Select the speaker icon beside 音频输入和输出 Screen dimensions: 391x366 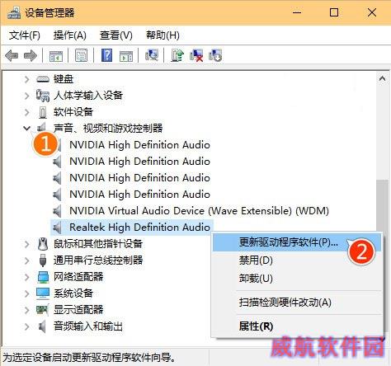42,326
